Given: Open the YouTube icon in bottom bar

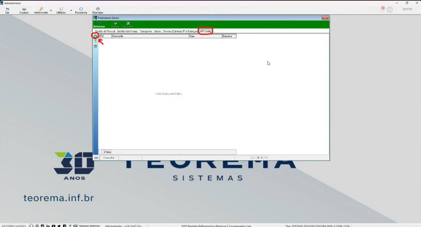Looking at the screenshot, I should [x=54, y=226].
